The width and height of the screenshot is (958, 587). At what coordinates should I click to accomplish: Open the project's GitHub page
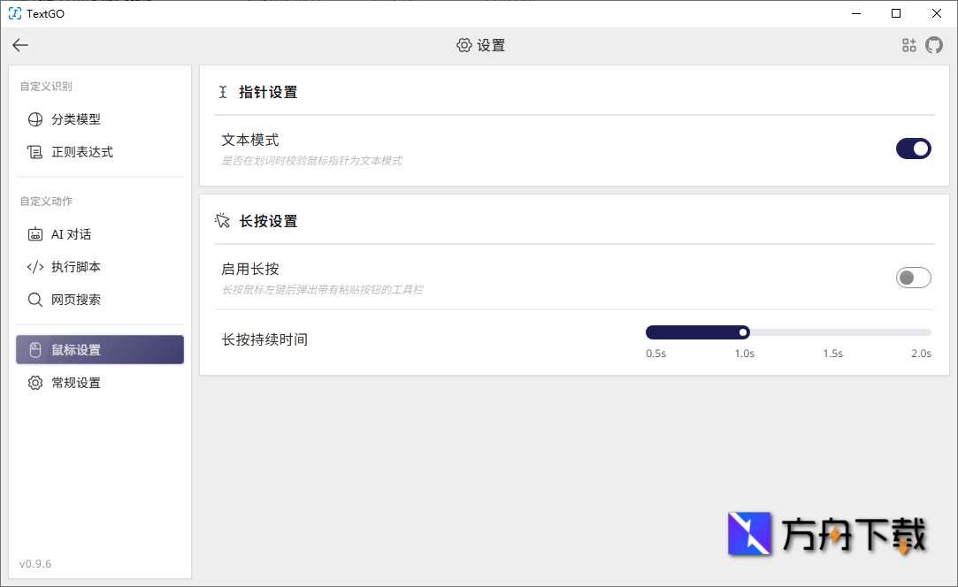click(934, 45)
